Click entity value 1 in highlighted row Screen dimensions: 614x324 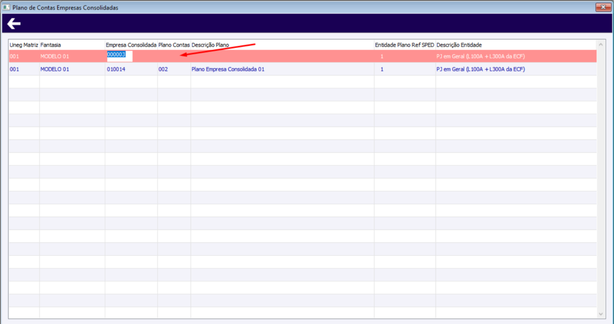(382, 57)
